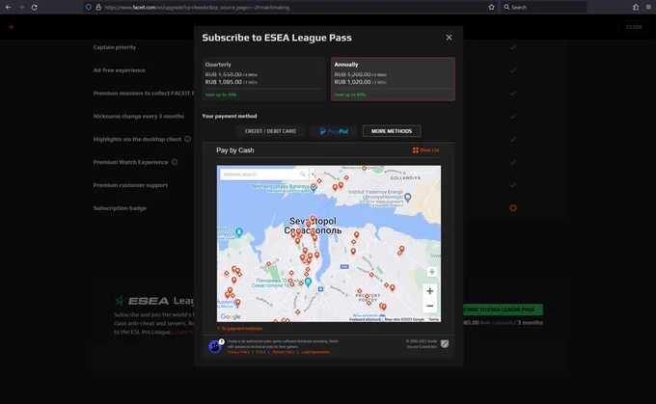This screenshot has width=656, height=404.
Task: Click the Mikhaylovskaya Batareya map marker
Action: coord(314,188)
